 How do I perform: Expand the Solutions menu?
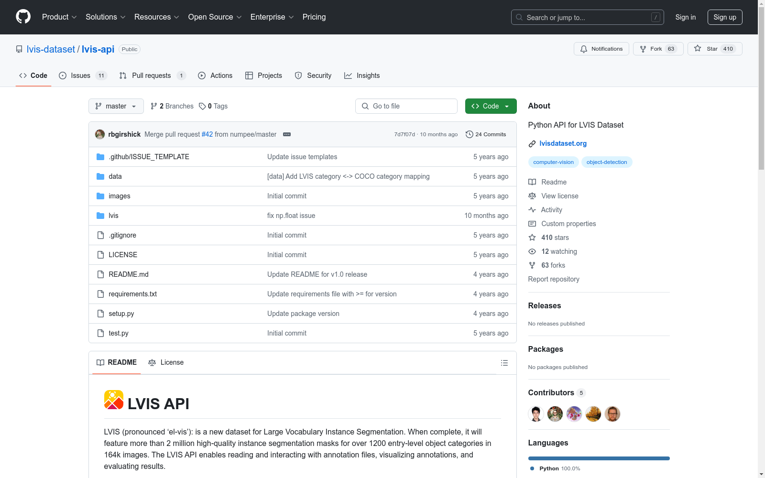[x=106, y=17]
